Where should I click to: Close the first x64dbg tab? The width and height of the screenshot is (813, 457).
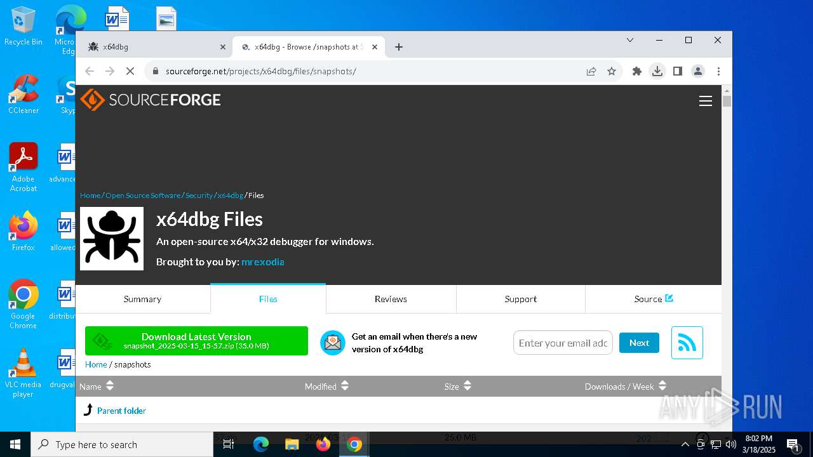tap(223, 47)
